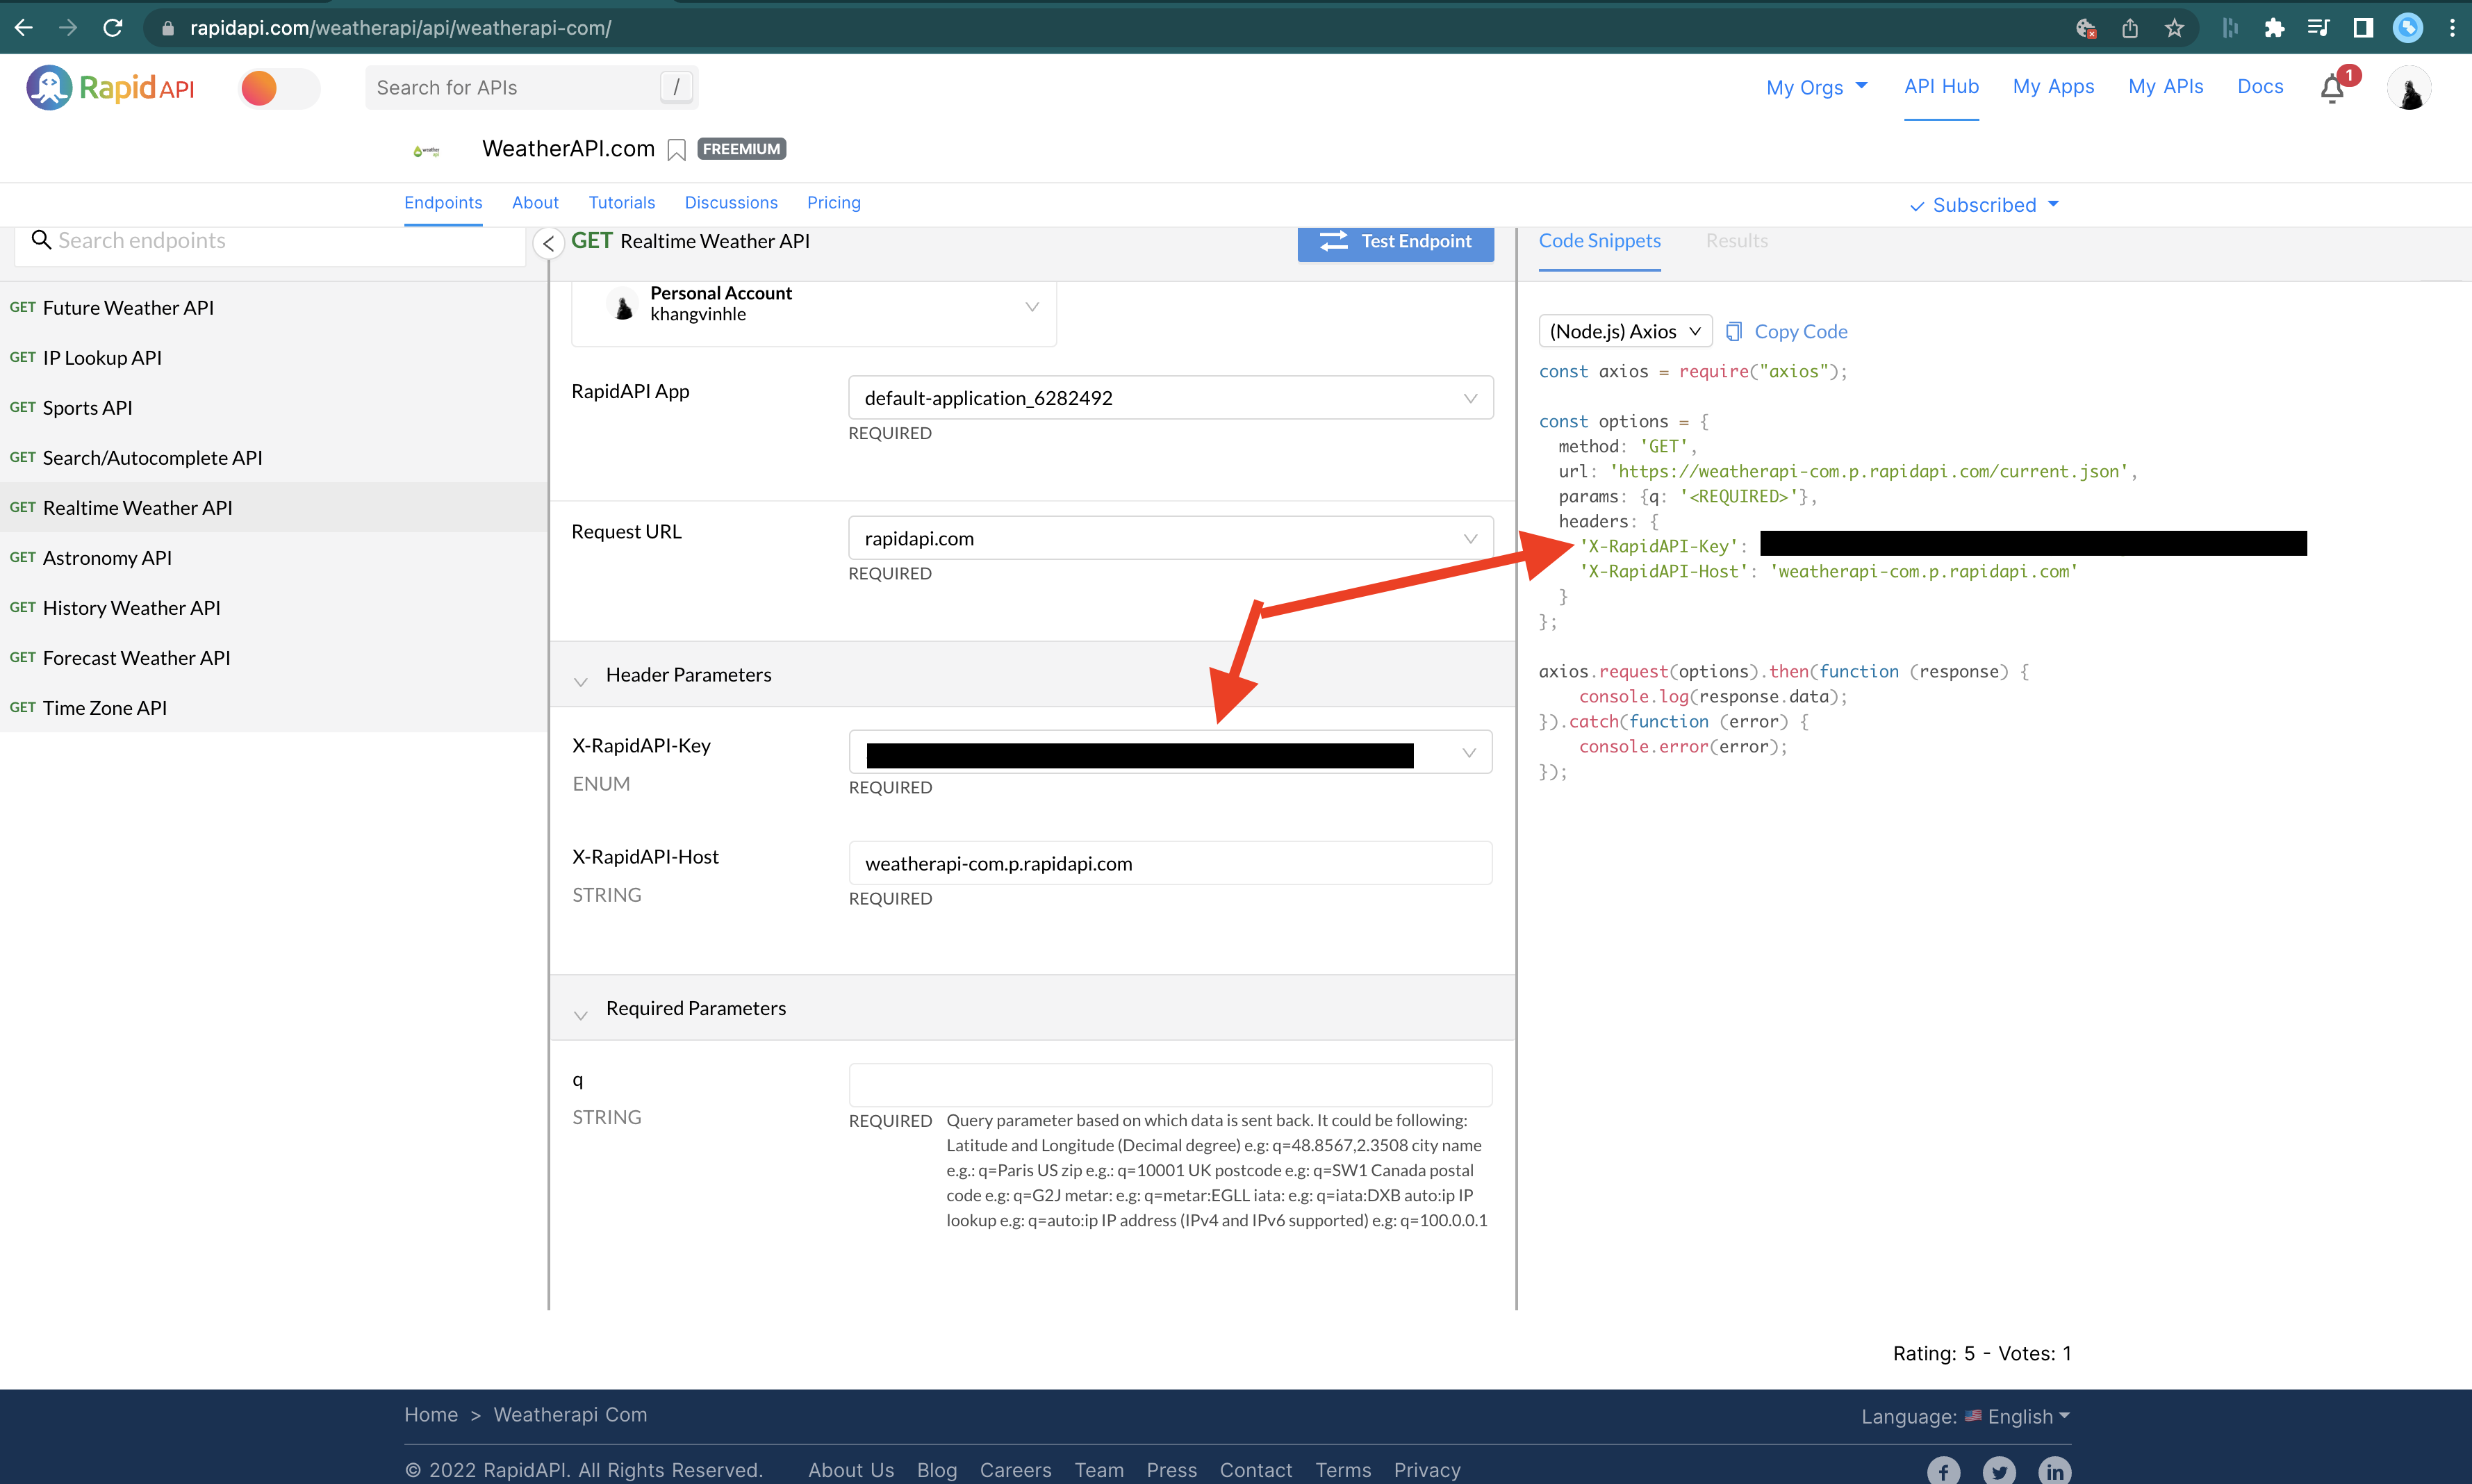Click X-RapidAPI-Host input field
Image resolution: width=2472 pixels, height=1484 pixels.
(1171, 863)
